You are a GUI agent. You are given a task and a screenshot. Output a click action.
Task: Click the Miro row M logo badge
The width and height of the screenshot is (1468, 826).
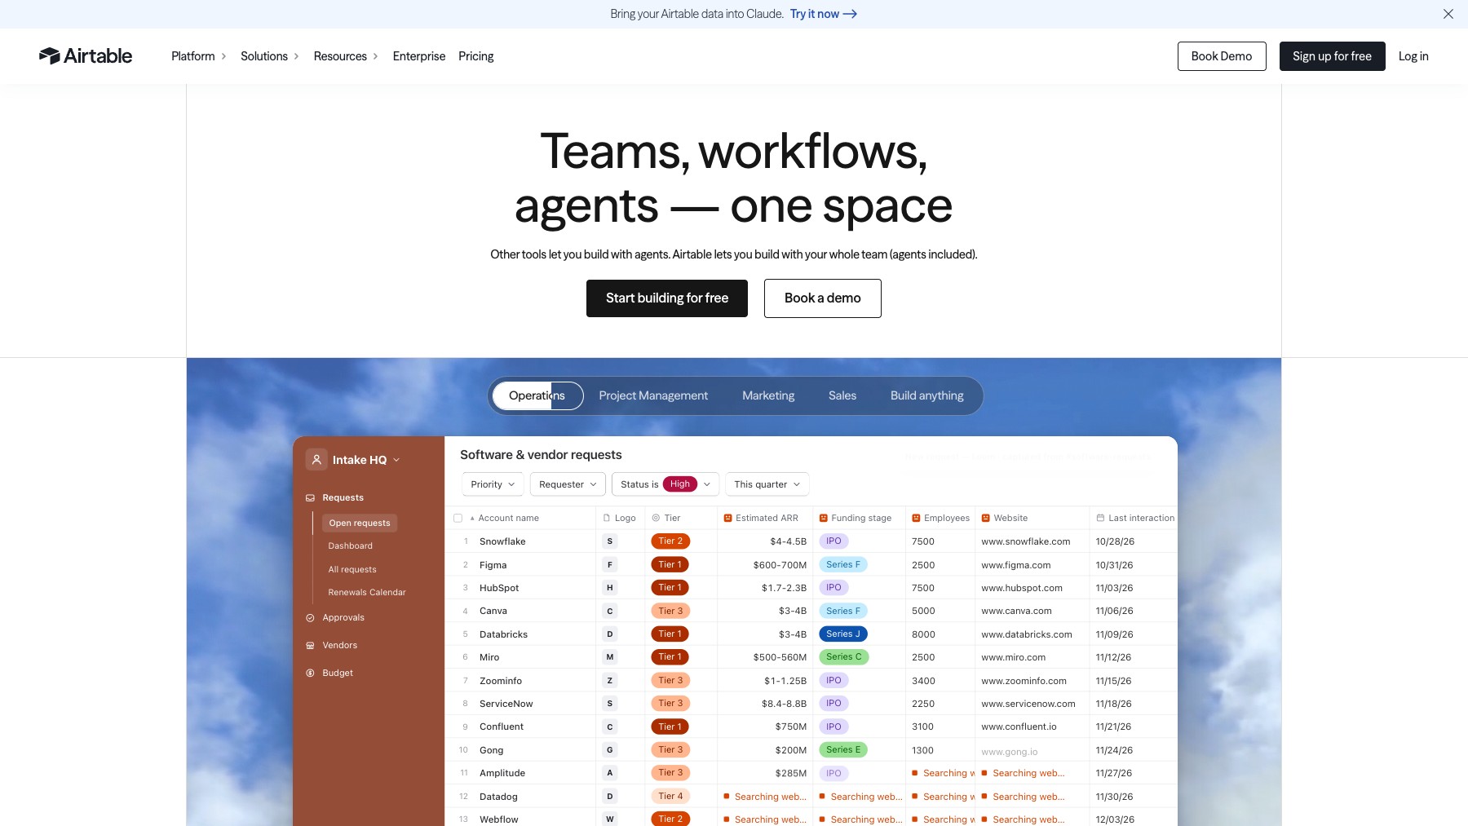pyautogui.click(x=610, y=657)
